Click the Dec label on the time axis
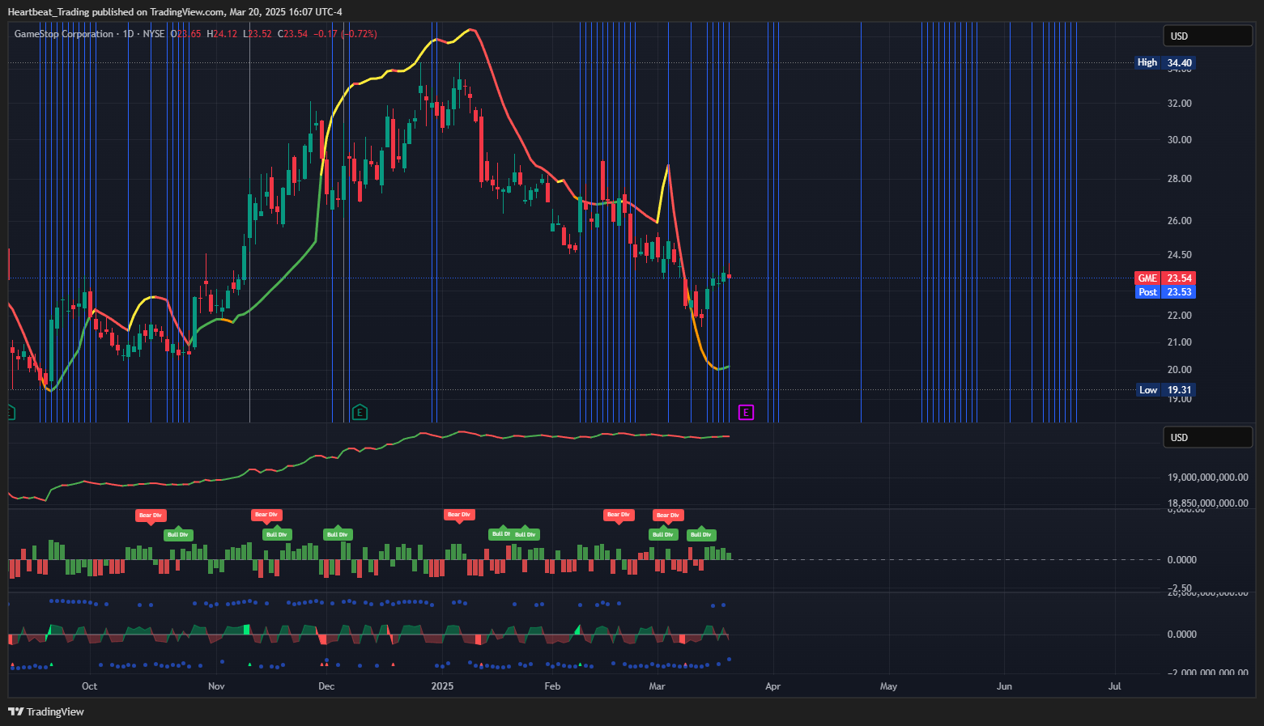 coord(326,686)
